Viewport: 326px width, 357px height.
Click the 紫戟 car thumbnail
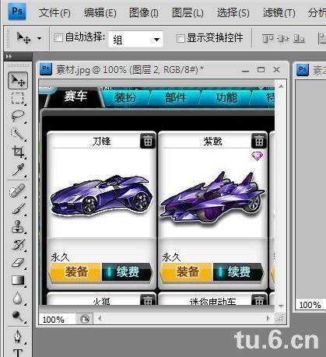212,198
